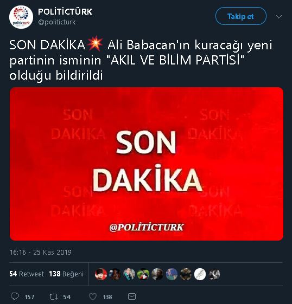The height and width of the screenshot is (304, 292).
Task: Like the tweet with heart icon
Action: 93,296
